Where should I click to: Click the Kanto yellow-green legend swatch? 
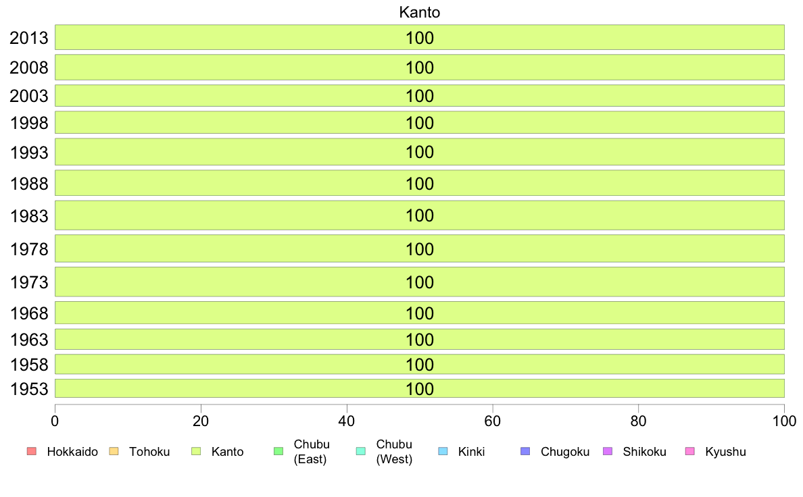(196, 452)
